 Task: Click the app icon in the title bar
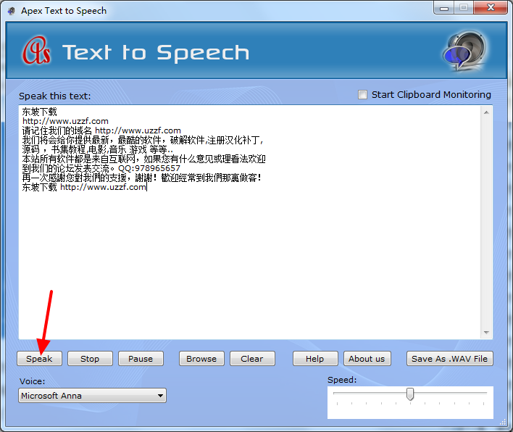click(12, 11)
